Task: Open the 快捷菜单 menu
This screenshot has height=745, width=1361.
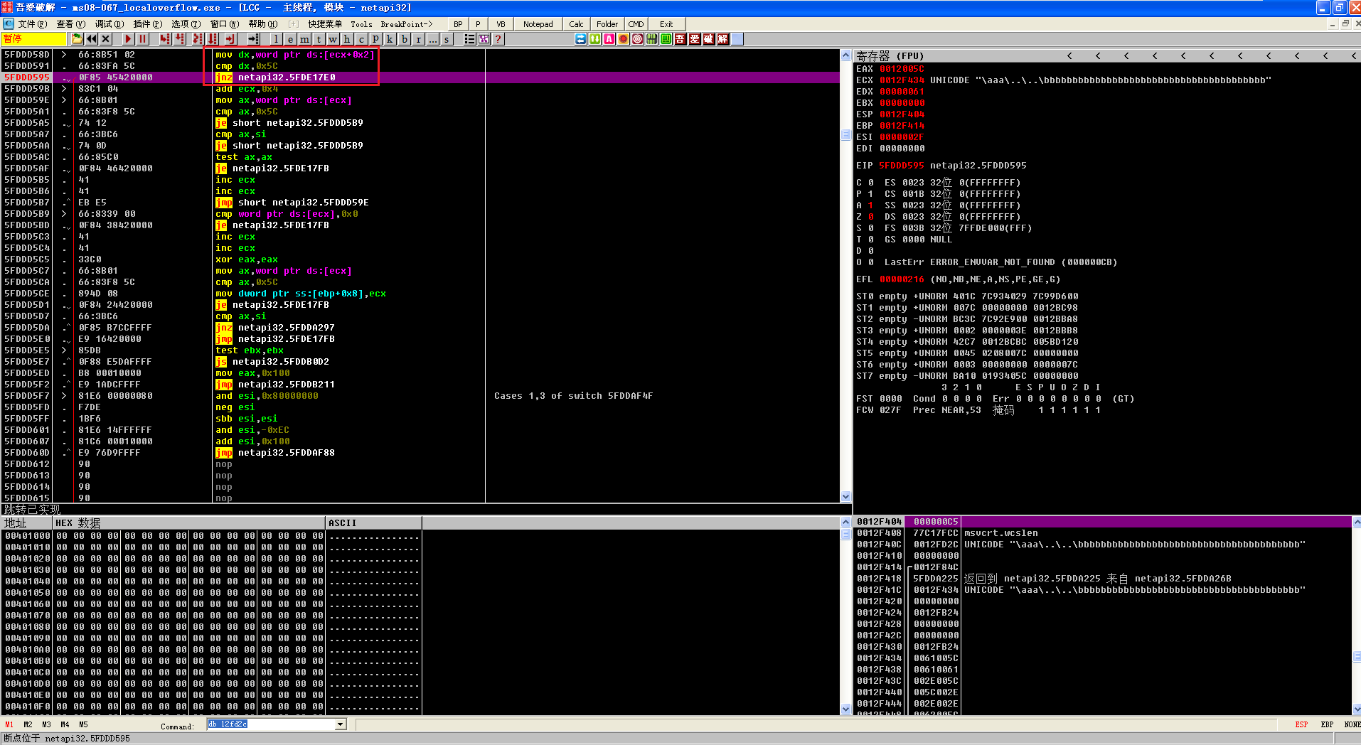Action: tap(325, 24)
